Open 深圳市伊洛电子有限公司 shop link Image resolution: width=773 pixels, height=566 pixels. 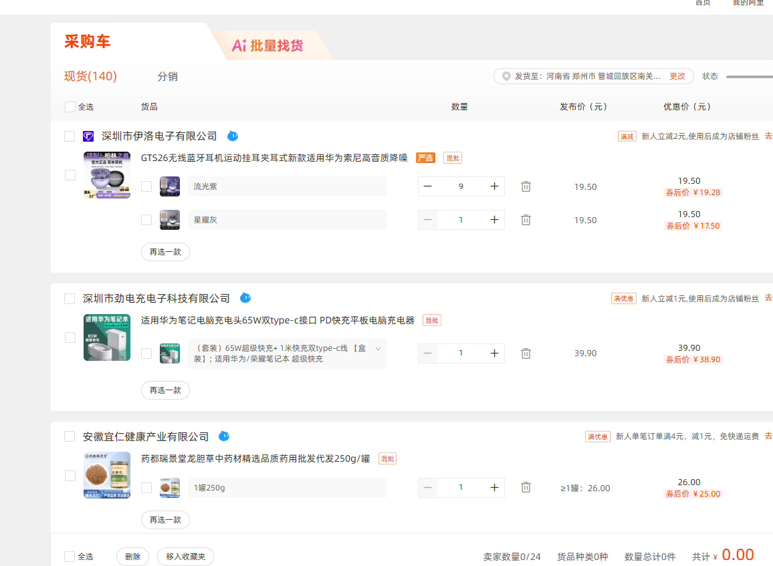159,136
